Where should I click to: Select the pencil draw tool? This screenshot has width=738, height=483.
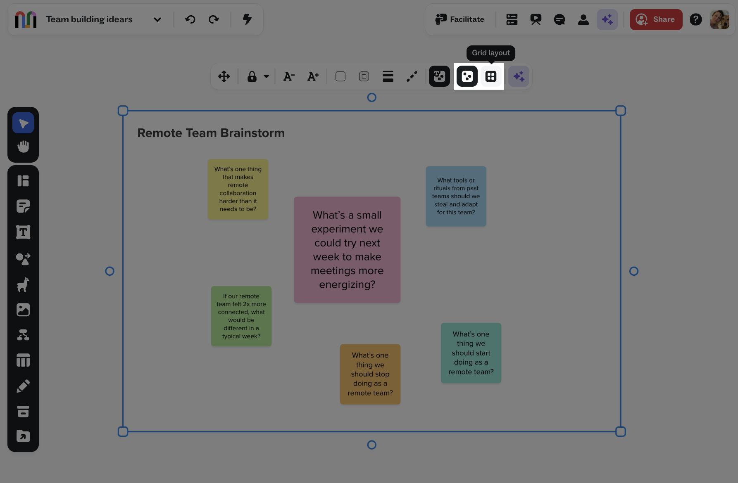[x=23, y=386]
